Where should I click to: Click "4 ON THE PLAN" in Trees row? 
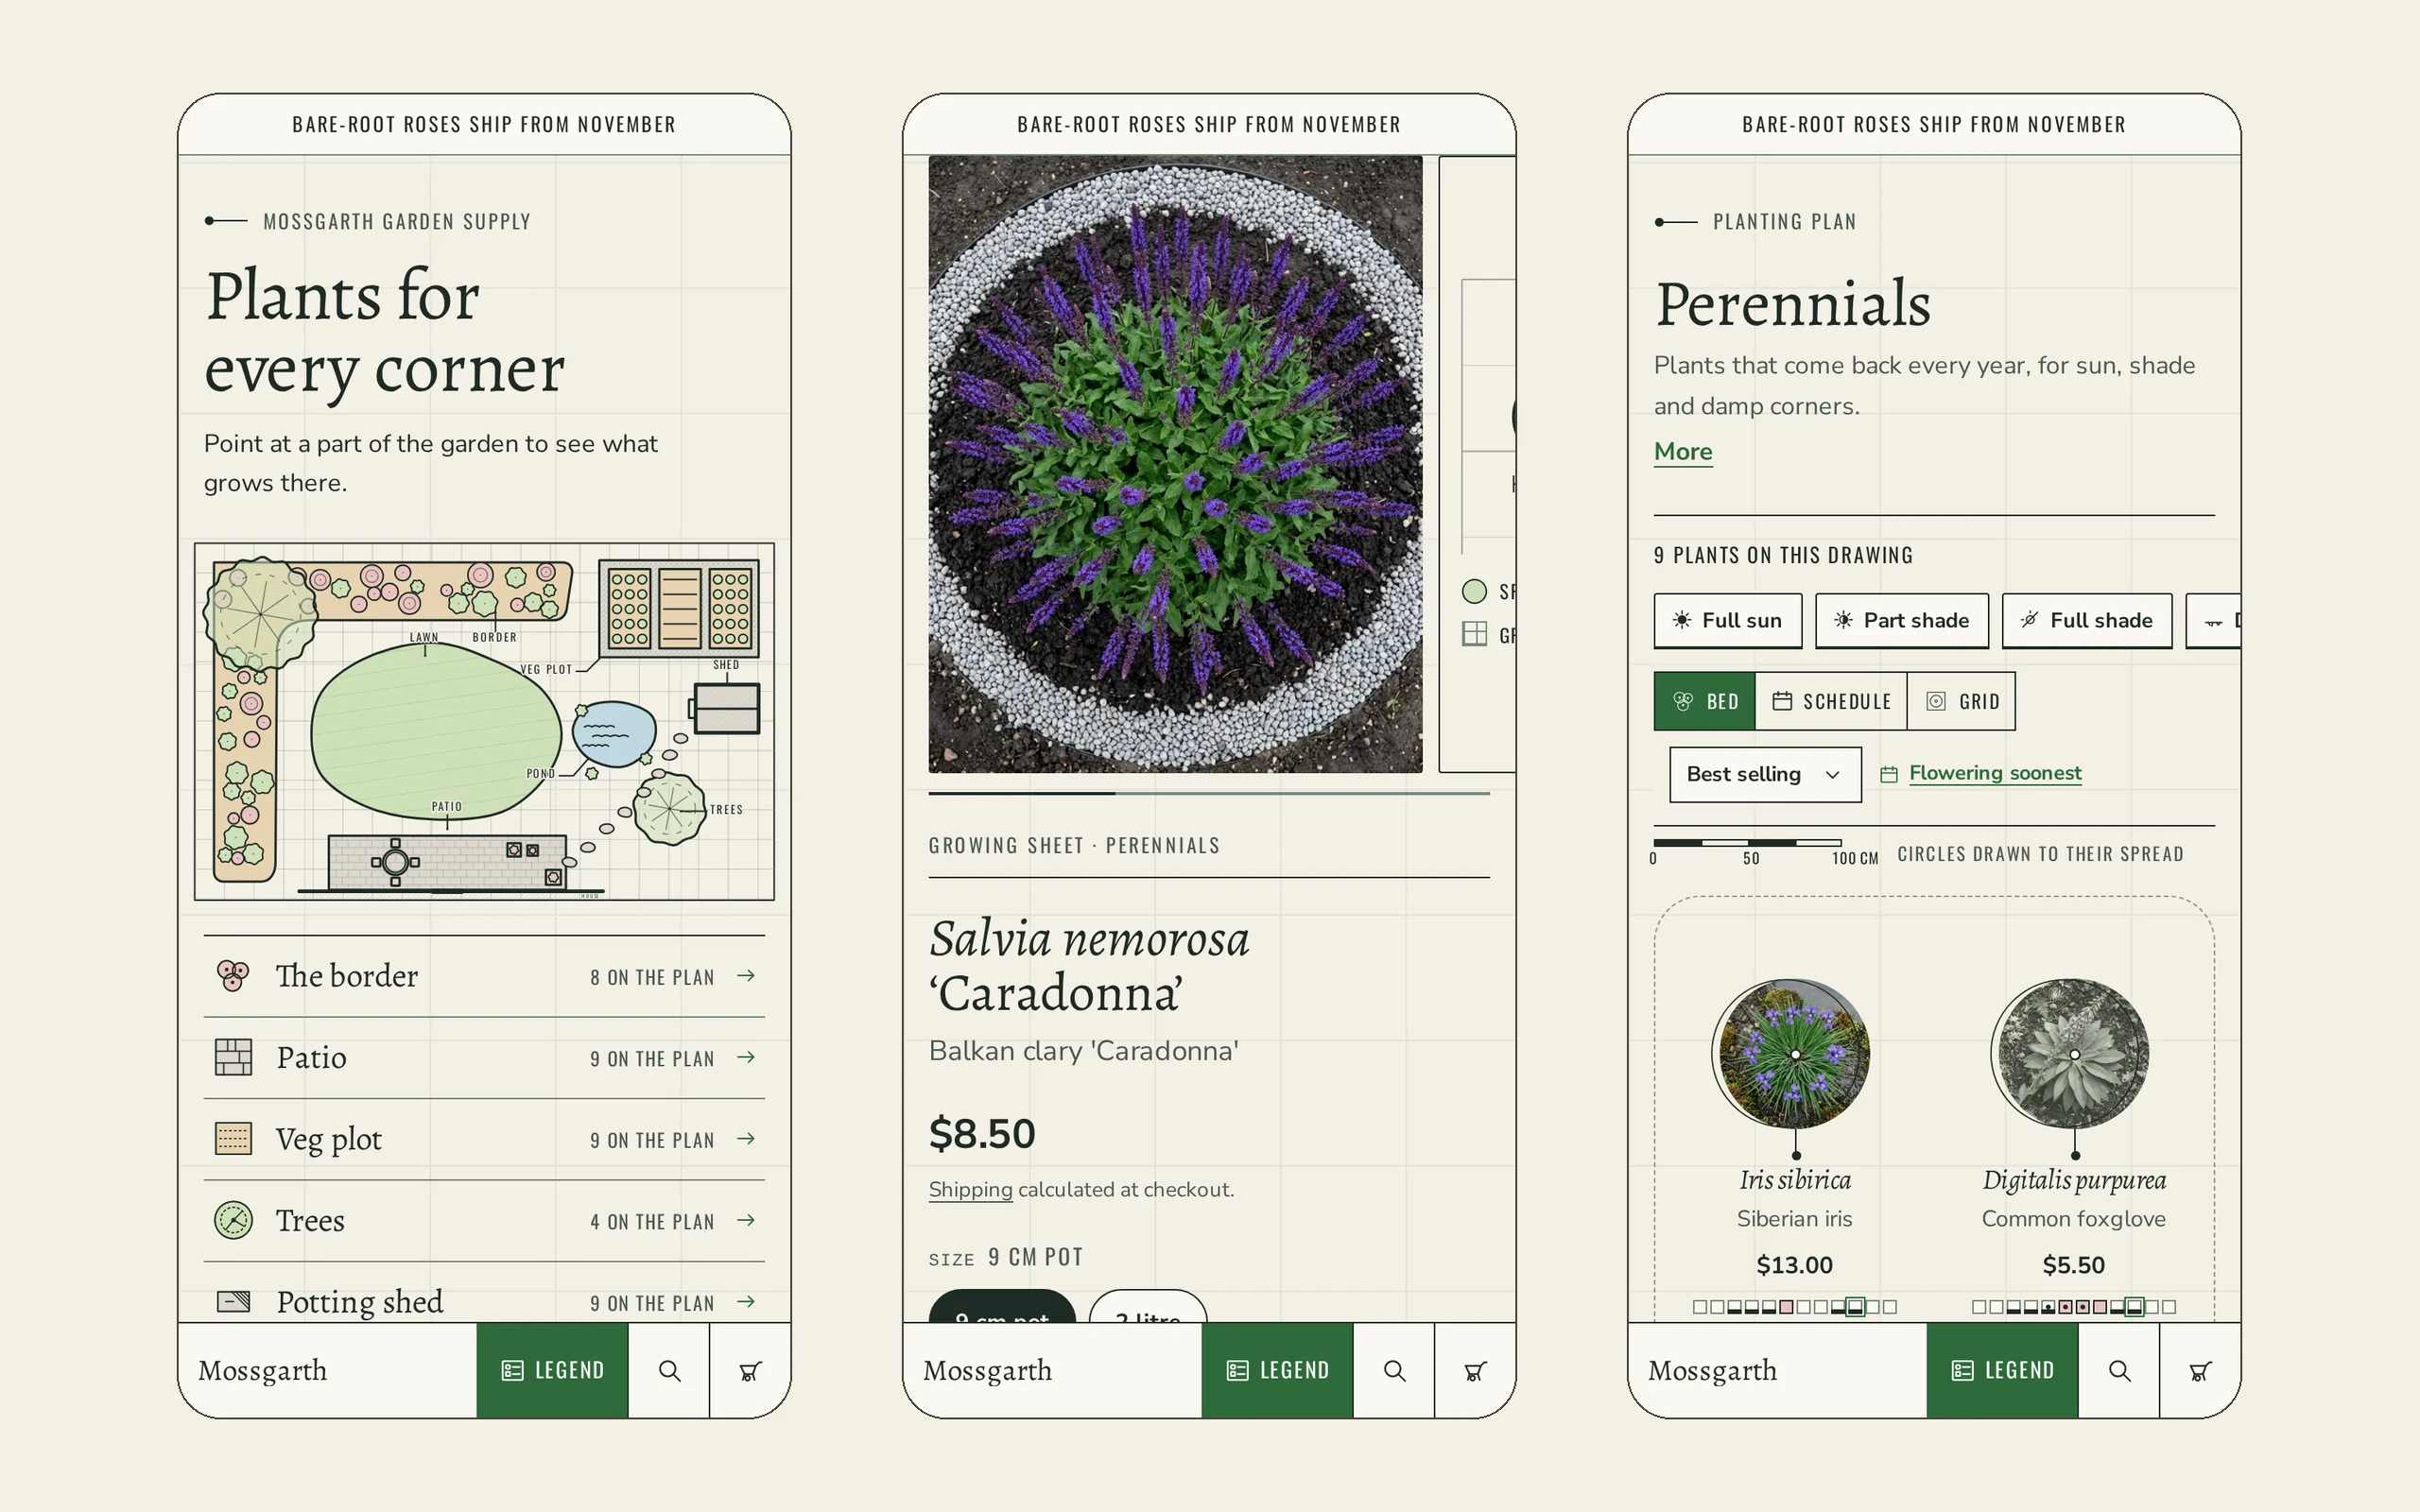tap(652, 1221)
